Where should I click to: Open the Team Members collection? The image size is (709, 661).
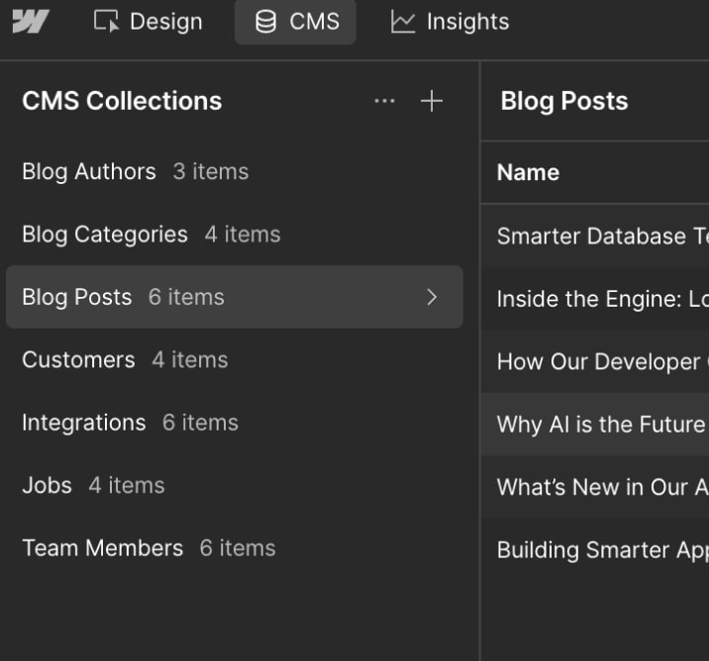pyautogui.click(x=103, y=548)
